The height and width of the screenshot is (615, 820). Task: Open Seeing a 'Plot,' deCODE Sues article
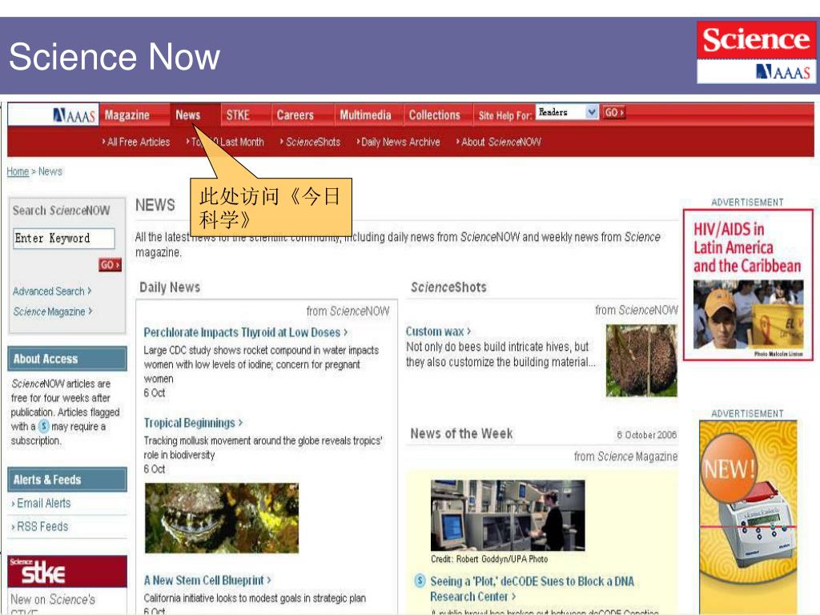(x=532, y=589)
